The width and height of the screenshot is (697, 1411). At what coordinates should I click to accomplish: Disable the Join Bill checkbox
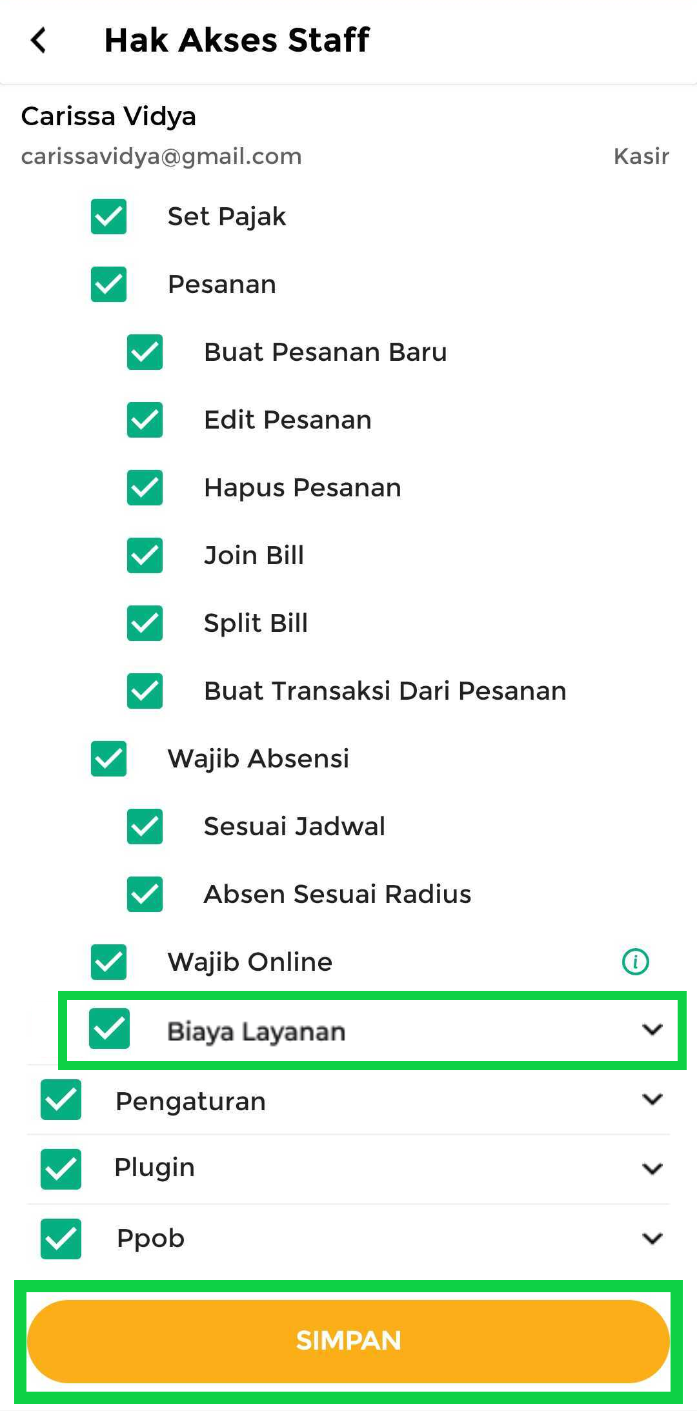pos(145,555)
